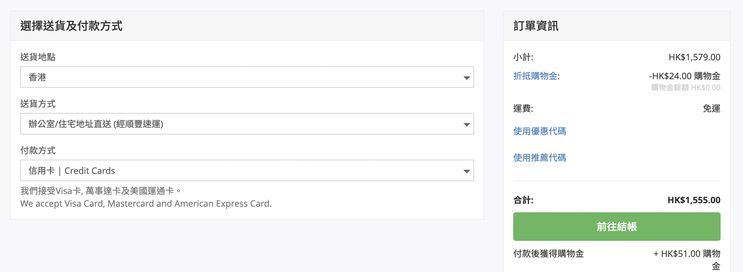This screenshot has height=272, width=743.
Task: Click the arrow icon on the Credit Cards select
Action: click(x=466, y=171)
